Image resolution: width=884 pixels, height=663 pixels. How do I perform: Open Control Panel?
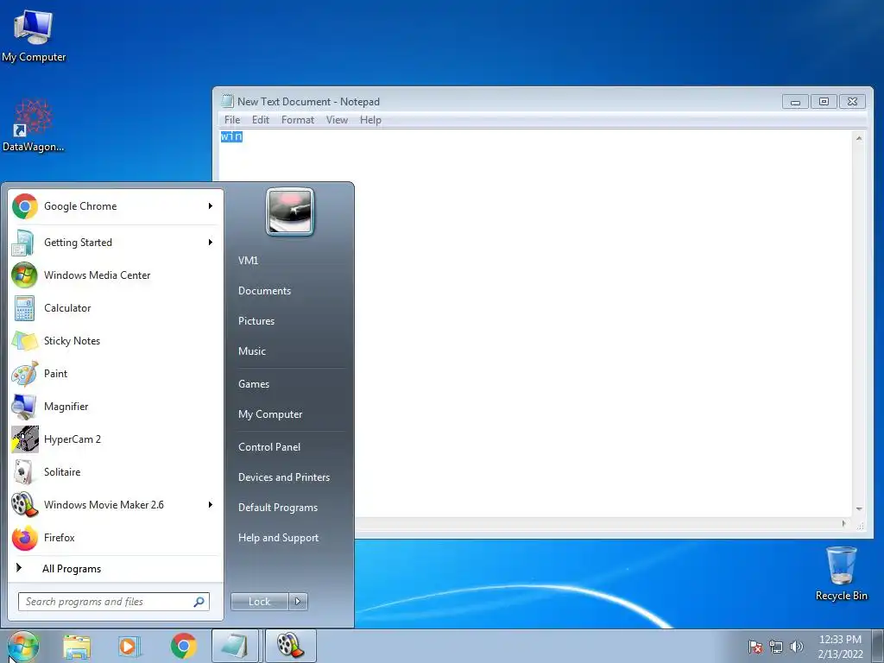click(x=269, y=447)
